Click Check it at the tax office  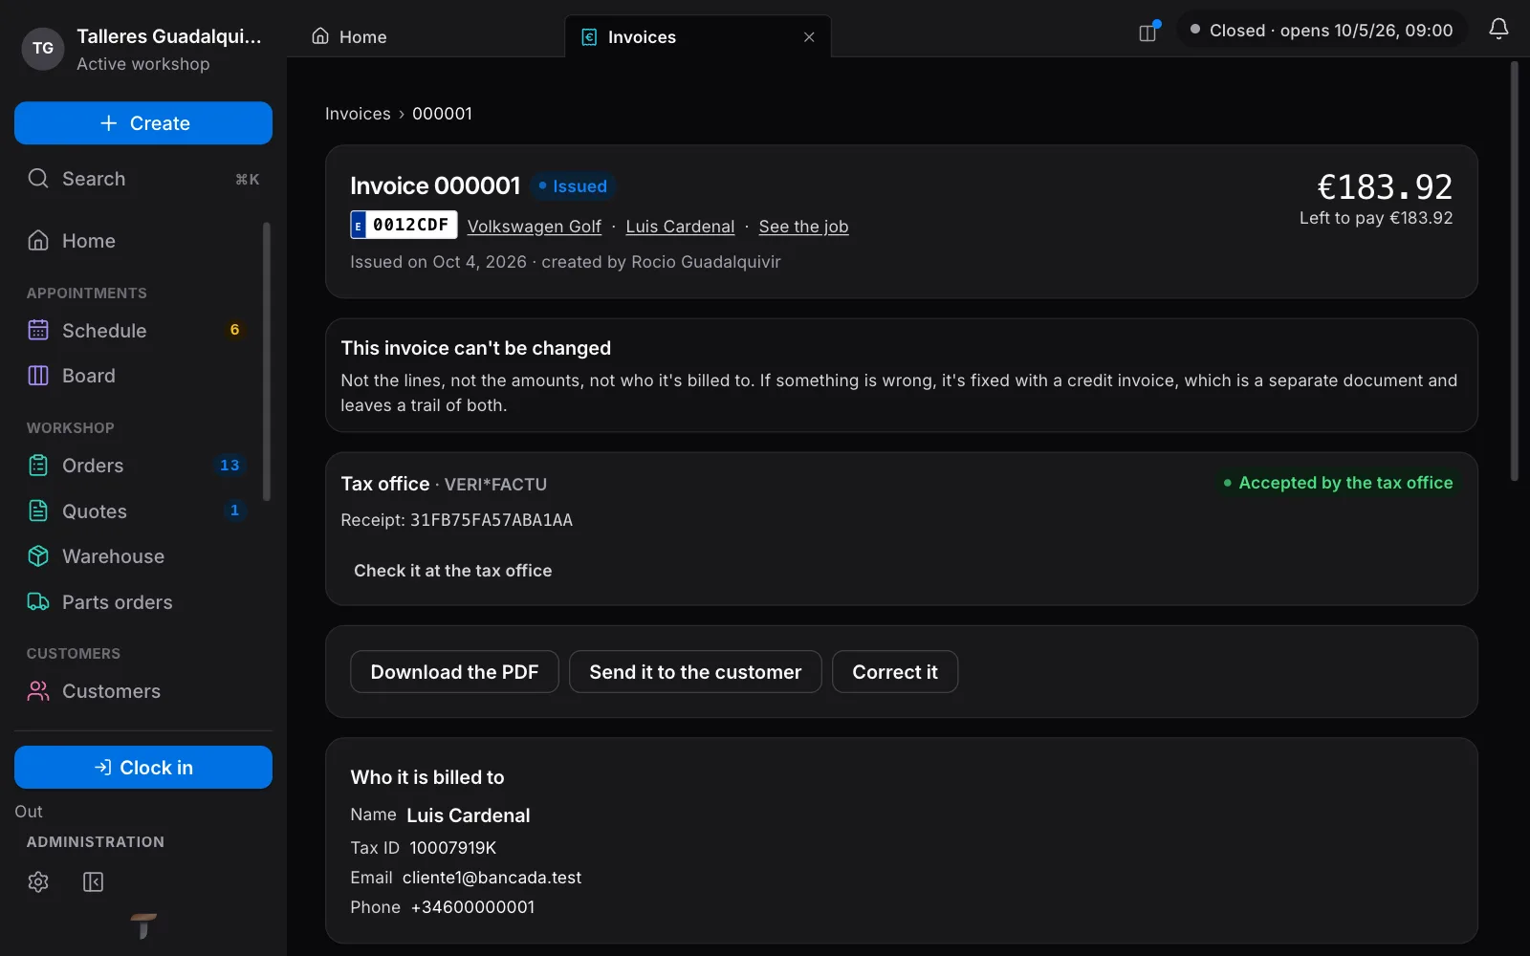[452, 571]
